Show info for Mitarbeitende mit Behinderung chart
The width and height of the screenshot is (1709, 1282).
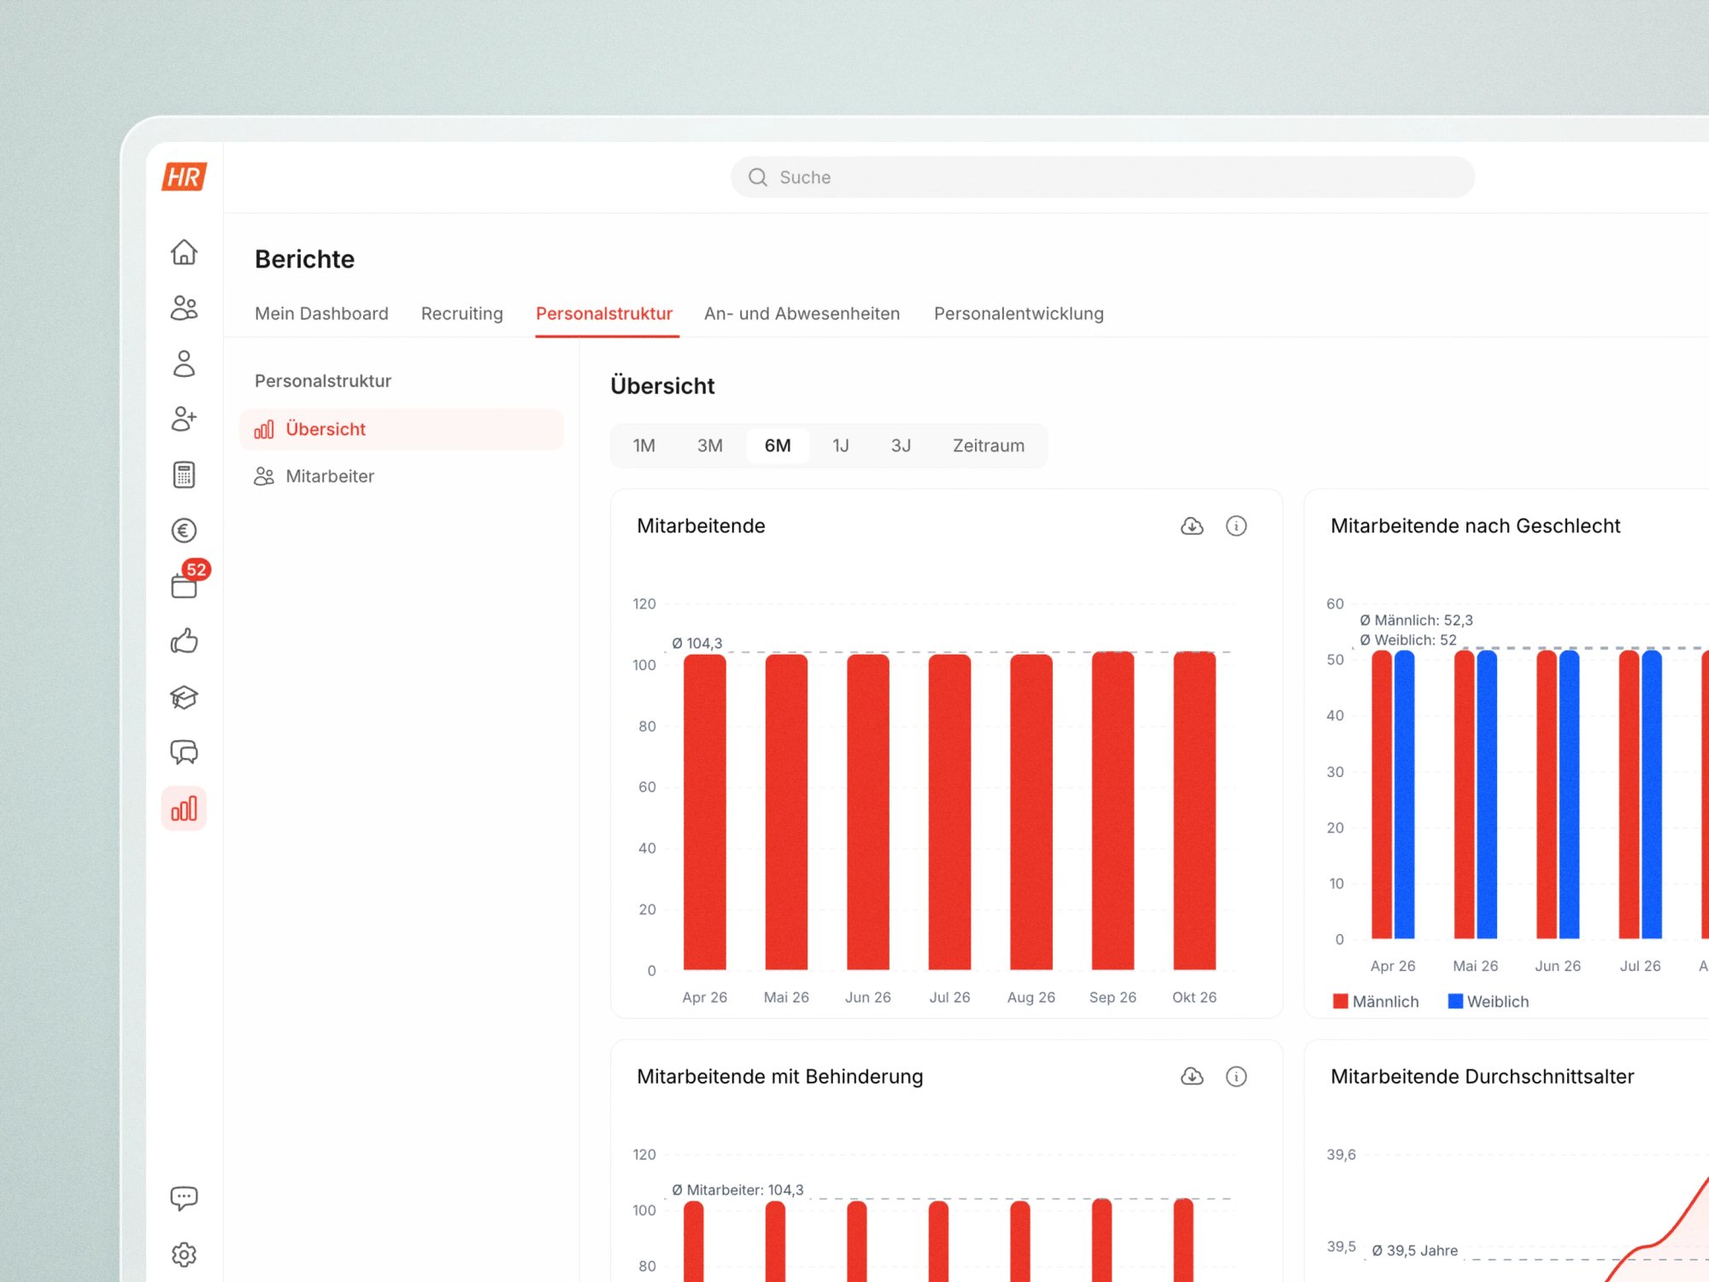1236,1076
